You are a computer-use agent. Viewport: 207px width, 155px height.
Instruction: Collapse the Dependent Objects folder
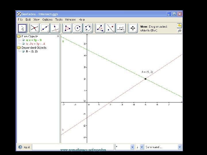[19, 47]
